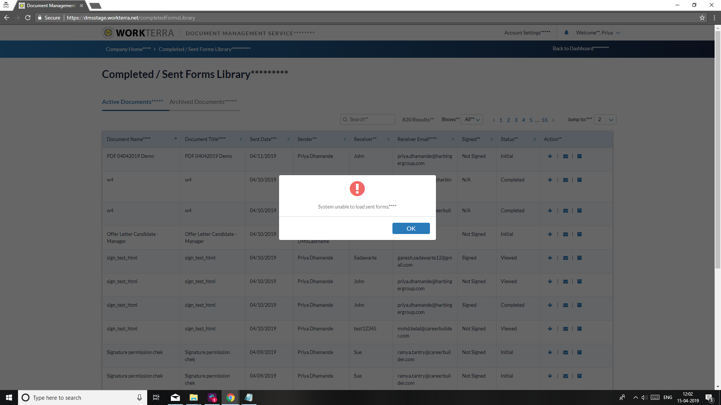The width and height of the screenshot is (721, 405).
Task: Email the PDF 04042019 Demo document
Action: (x=565, y=156)
